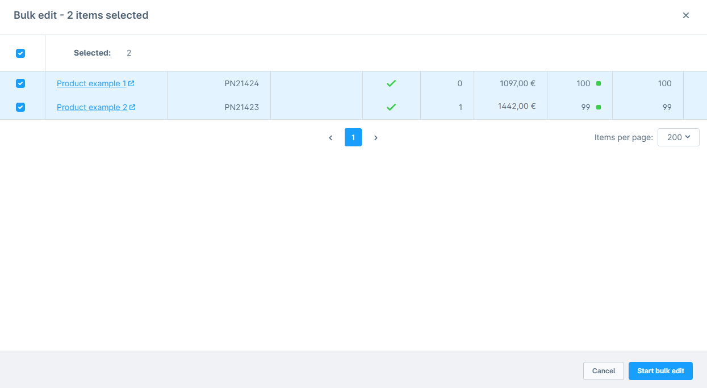
Task: Click external link icon beside Product example 1
Action: [132, 83]
